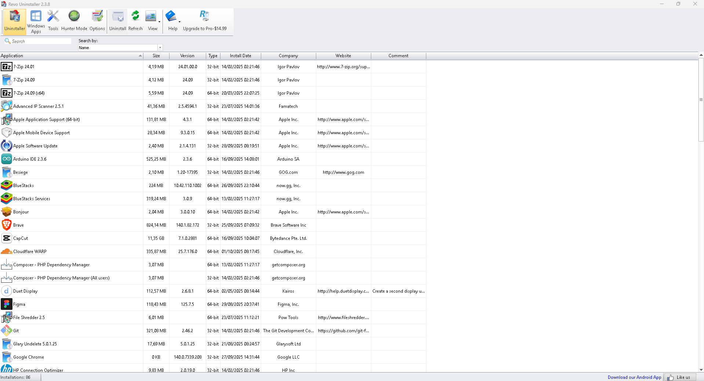Image resolution: width=704 pixels, height=381 pixels.
Task: Open Windows Apps from the toolbar
Action: coord(36,21)
